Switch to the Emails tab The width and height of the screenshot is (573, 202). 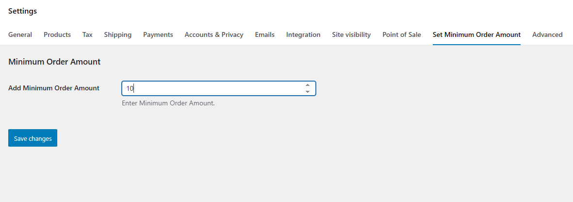tap(264, 34)
